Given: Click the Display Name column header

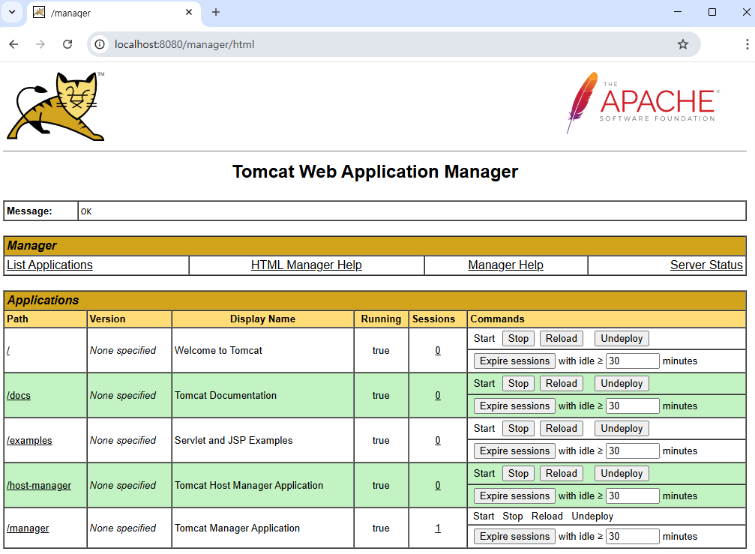Looking at the screenshot, I should [262, 319].
